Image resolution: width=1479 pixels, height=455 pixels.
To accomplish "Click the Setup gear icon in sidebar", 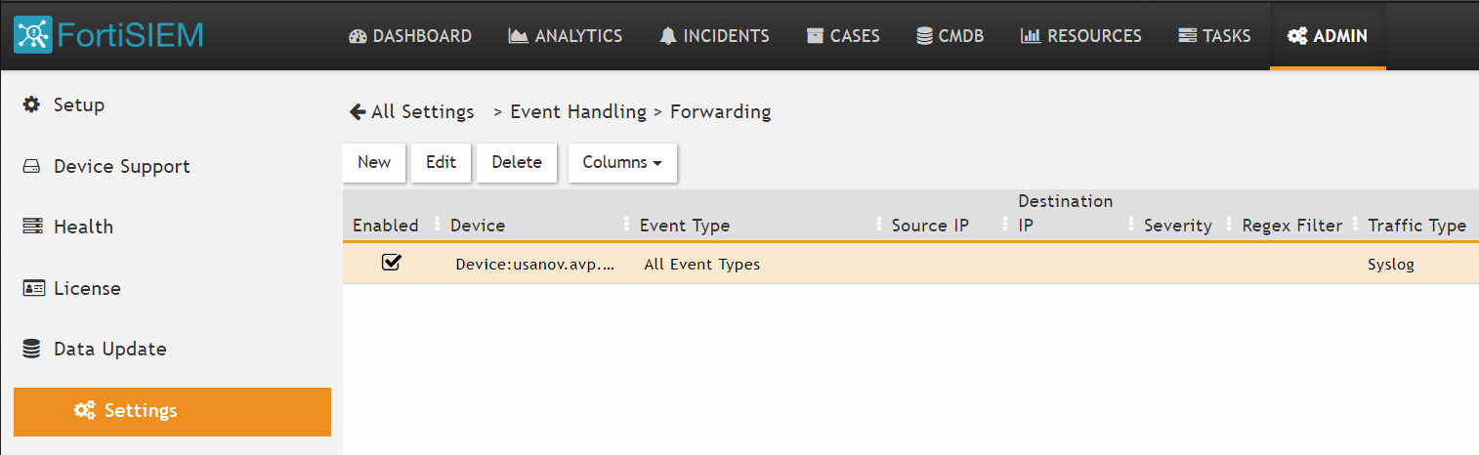I will [x=32, y=104].
